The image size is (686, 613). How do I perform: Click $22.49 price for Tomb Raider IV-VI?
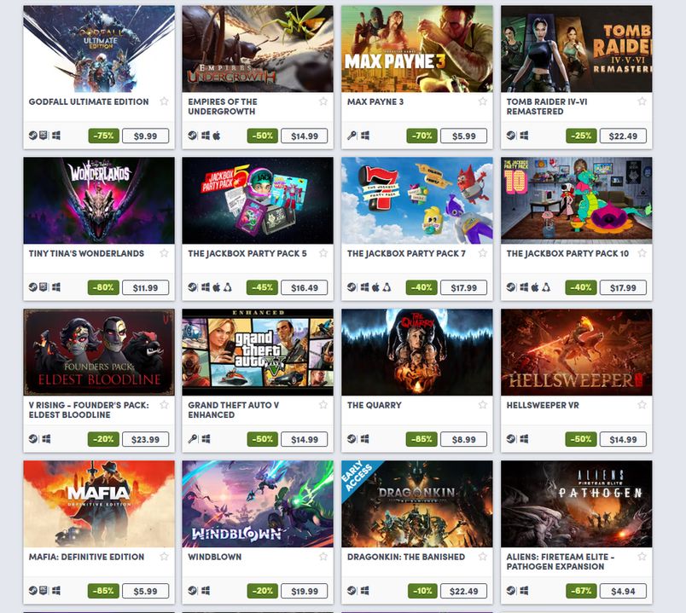click(623, 136)
